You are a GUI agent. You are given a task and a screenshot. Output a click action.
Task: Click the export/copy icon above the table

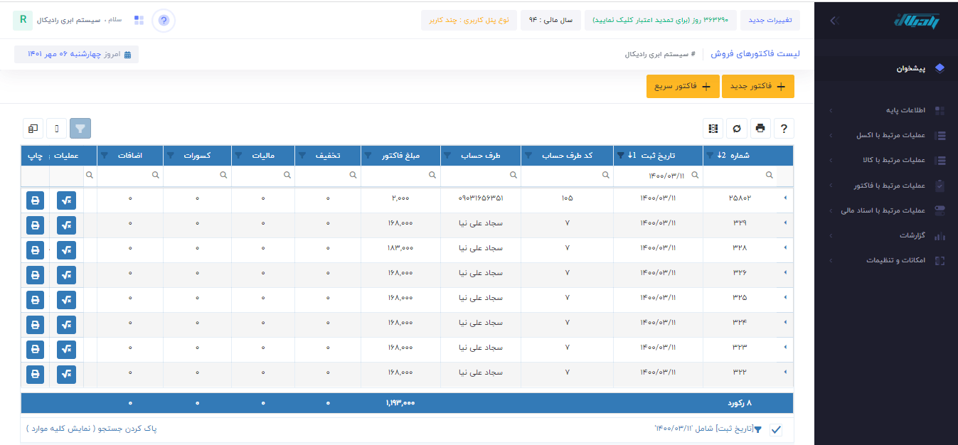click(31, 128)
